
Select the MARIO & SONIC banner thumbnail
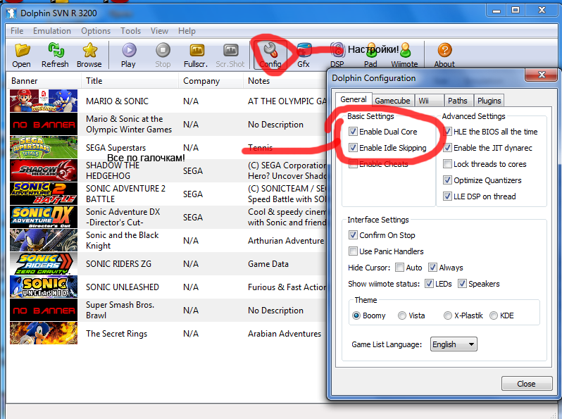click(x=44, y=101)
